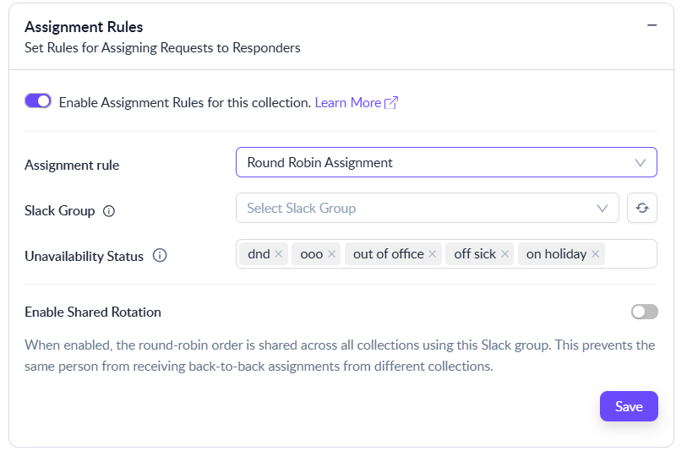Refresh the Slack groups list

point(642,208)
